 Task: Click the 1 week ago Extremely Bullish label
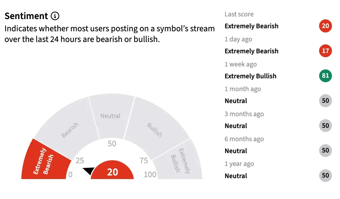250,76
